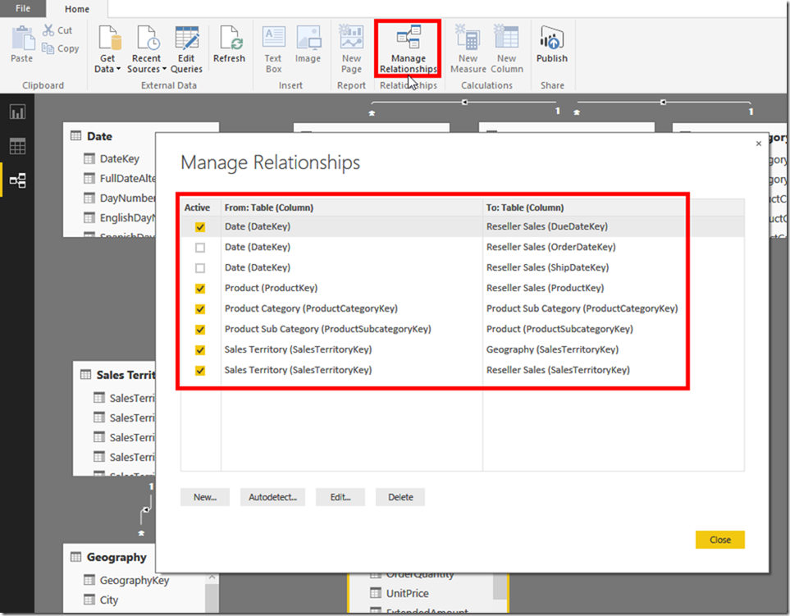This screenshot has width=790, height=616.
Task: Open the File tab
Action: point(23,8)
